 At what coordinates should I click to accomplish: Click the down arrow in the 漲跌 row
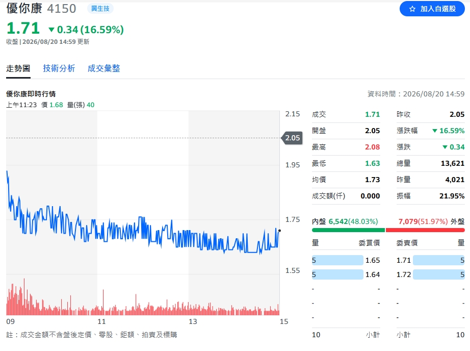(x=445, y=147)
